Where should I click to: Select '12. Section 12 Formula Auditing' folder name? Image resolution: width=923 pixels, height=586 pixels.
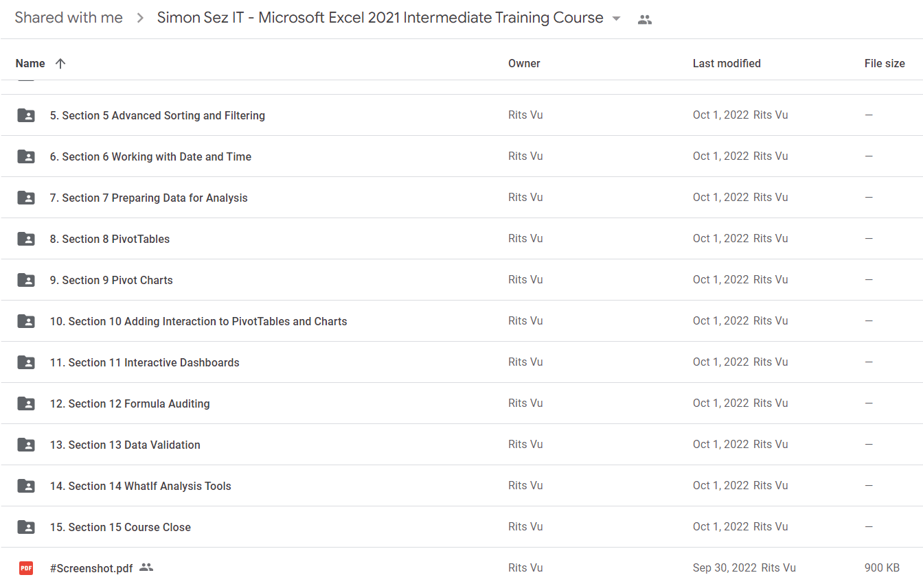(130, 403)
